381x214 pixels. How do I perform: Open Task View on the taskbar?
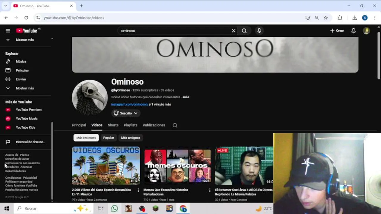tap(100, 209)
